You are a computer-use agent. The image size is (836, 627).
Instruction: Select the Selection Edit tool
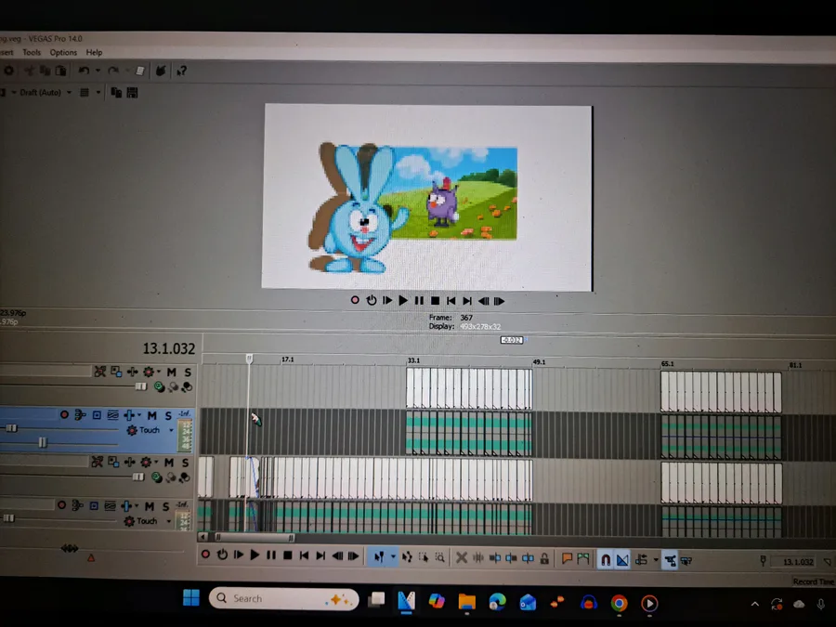(424, 557)
